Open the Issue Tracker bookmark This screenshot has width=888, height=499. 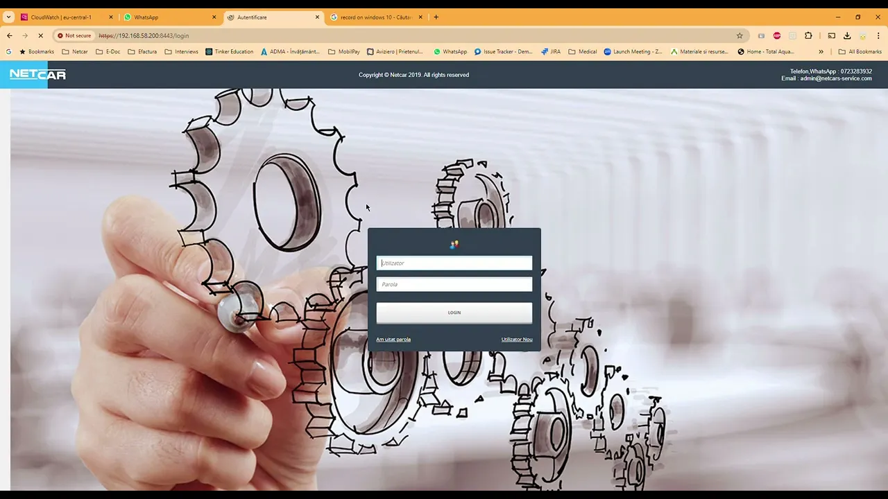click(503, 51)
